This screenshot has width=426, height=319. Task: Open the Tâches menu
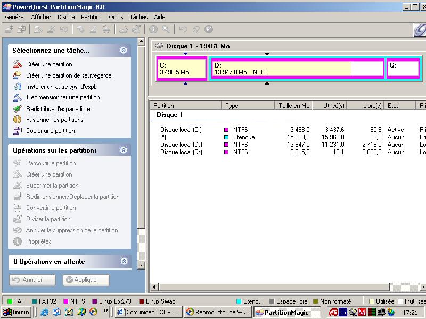click(x=138, y=17)
